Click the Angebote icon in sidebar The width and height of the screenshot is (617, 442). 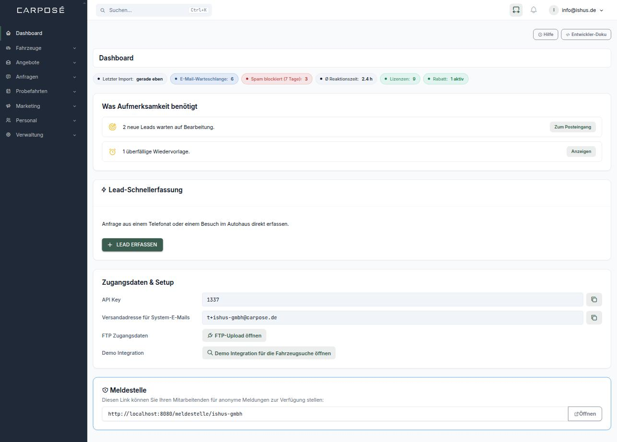click(8, 62)
